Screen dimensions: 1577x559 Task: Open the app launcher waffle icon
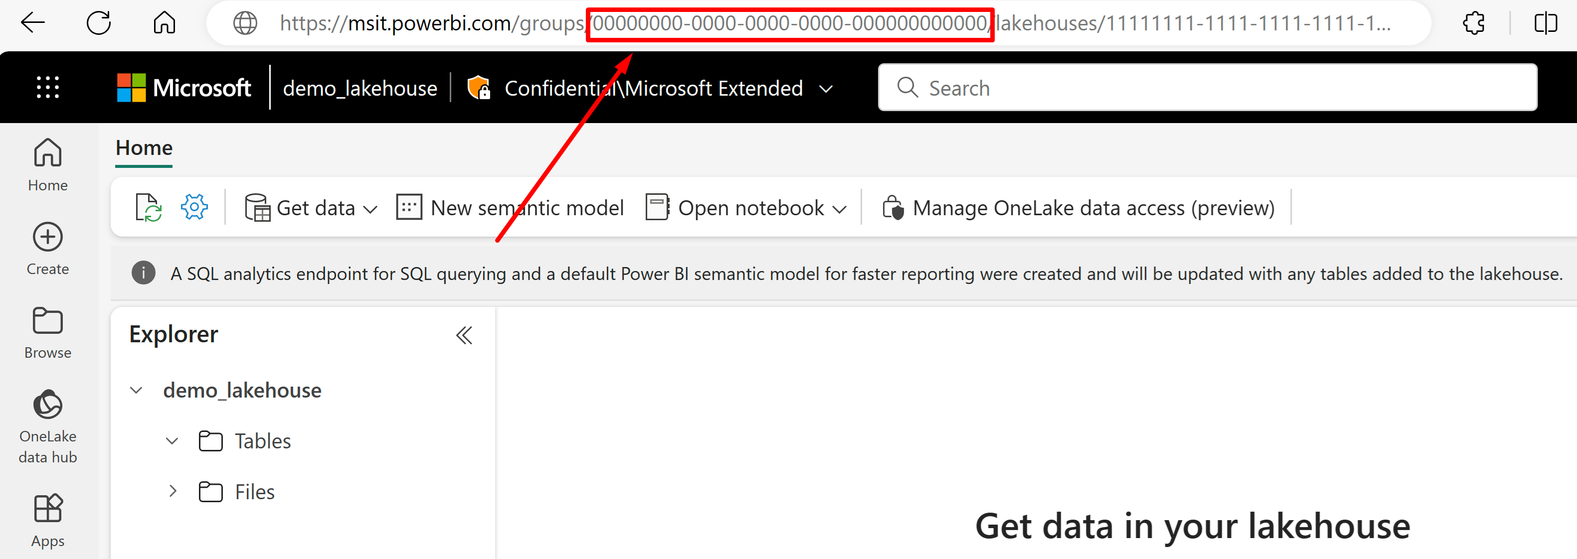pos(48,88)
